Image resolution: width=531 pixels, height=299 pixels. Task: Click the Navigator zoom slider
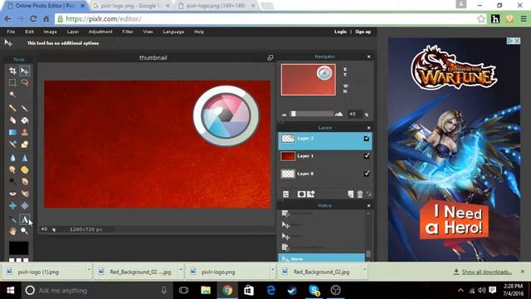[x=311, y=115]
